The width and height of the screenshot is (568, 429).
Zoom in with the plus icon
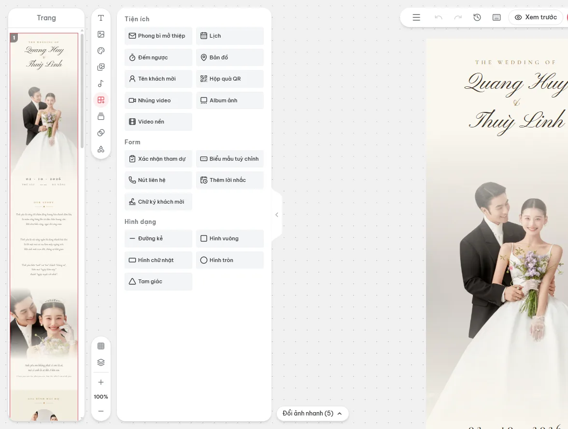pos(101,382)
